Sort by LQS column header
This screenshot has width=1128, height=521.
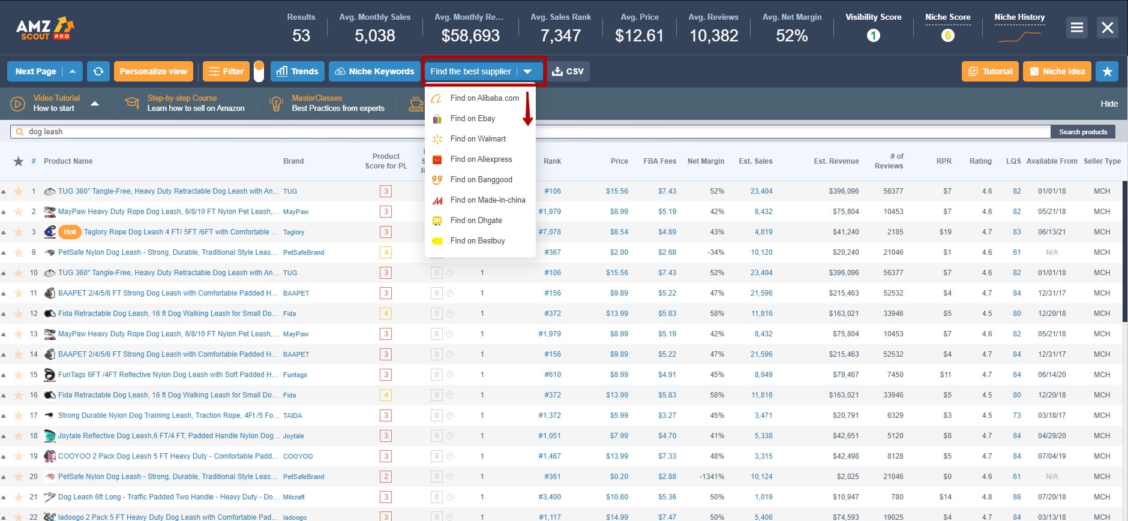(1013, 161)
